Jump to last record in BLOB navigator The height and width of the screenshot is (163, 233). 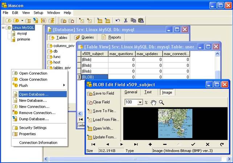(136, 144)
